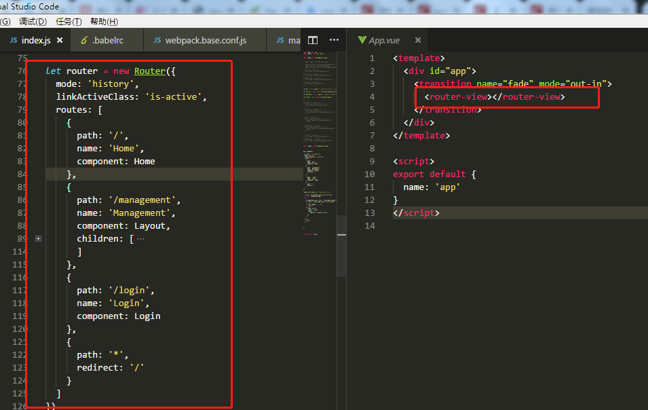Image resolution: width=648 pixels, height=410 pixels.
Task: Click the 'Management' name string
Action: point(139,213)
